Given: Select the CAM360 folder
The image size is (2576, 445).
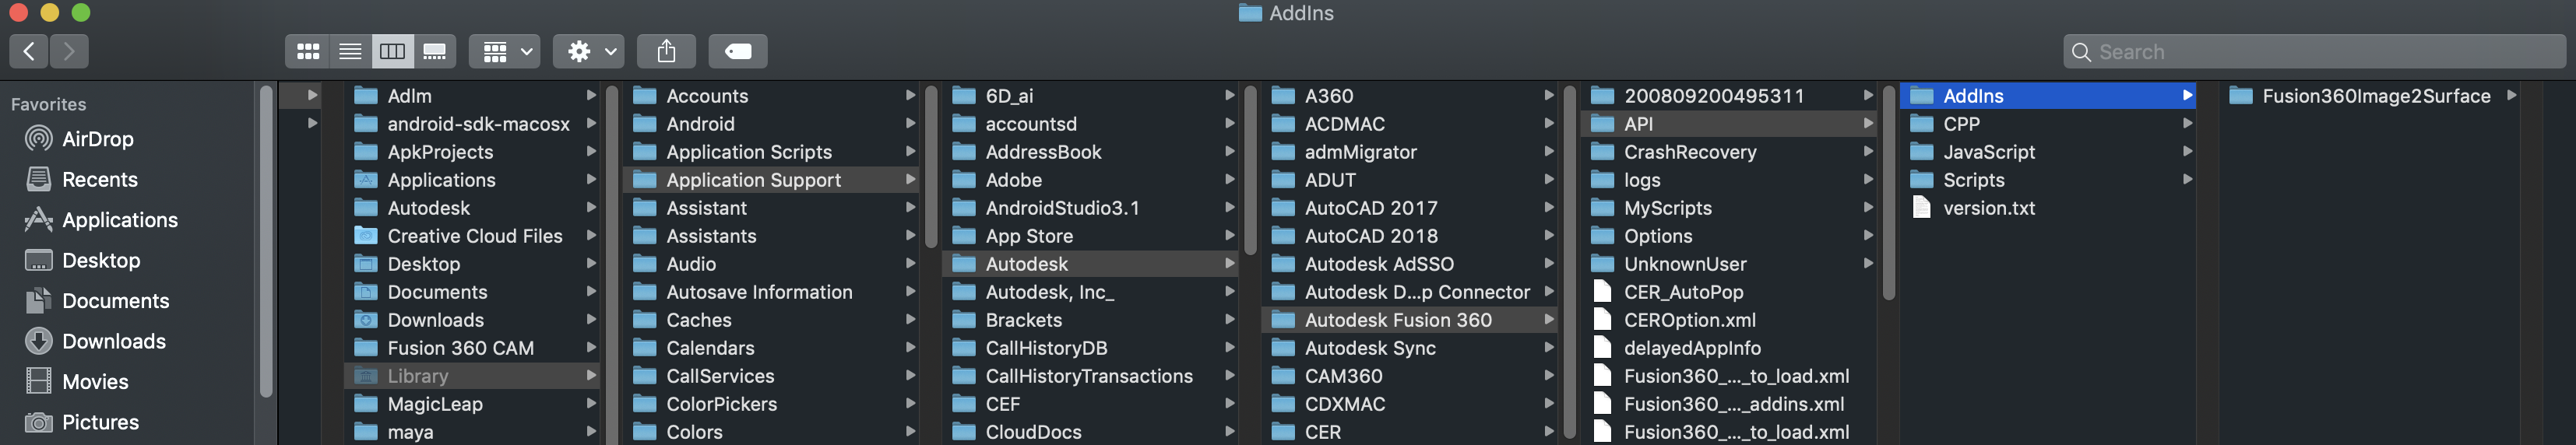Looking at the screenshot, I should (1409, 376).
